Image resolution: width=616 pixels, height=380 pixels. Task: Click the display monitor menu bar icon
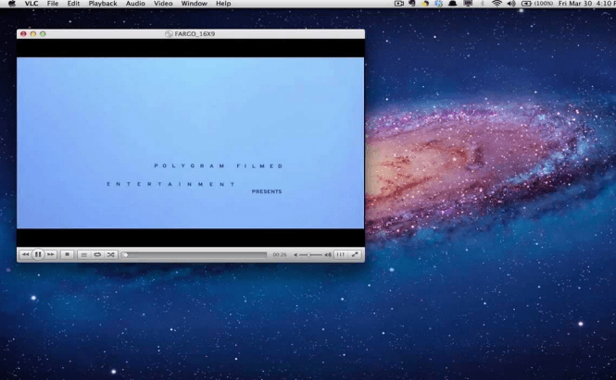click(x=468, y=4)
